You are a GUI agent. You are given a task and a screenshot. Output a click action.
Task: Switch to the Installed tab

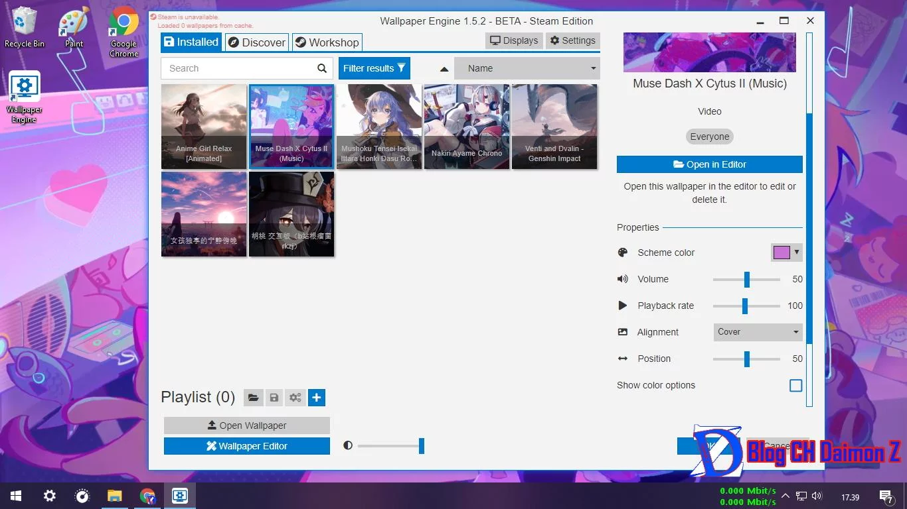click(x=191, y=42)
